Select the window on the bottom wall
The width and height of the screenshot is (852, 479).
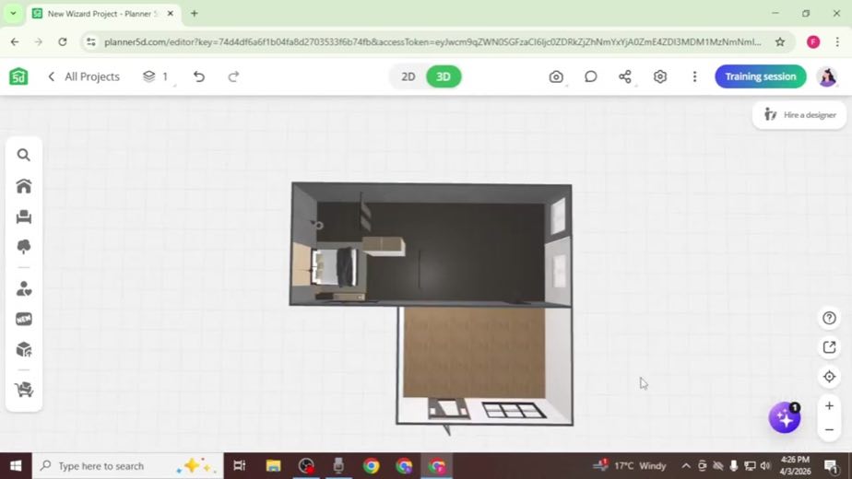(514, 410)
